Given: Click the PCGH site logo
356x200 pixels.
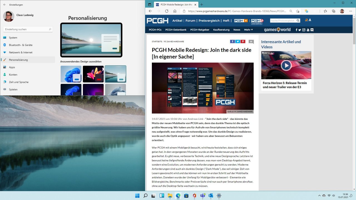Looking at the screenshot, I should (157, 21).
